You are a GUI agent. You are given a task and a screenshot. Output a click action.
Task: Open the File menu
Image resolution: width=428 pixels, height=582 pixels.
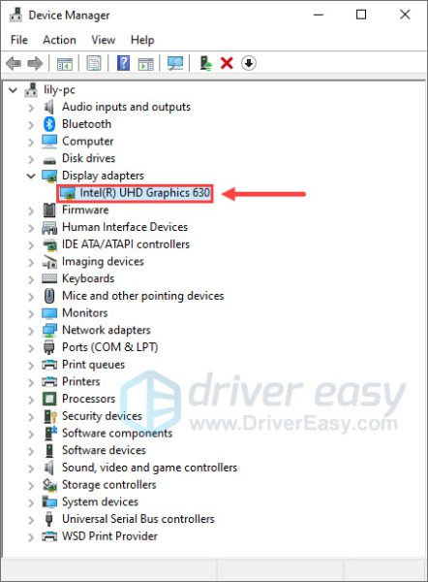click(19, 40)
